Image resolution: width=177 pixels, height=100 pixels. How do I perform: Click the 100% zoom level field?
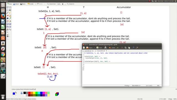[60, 4]
